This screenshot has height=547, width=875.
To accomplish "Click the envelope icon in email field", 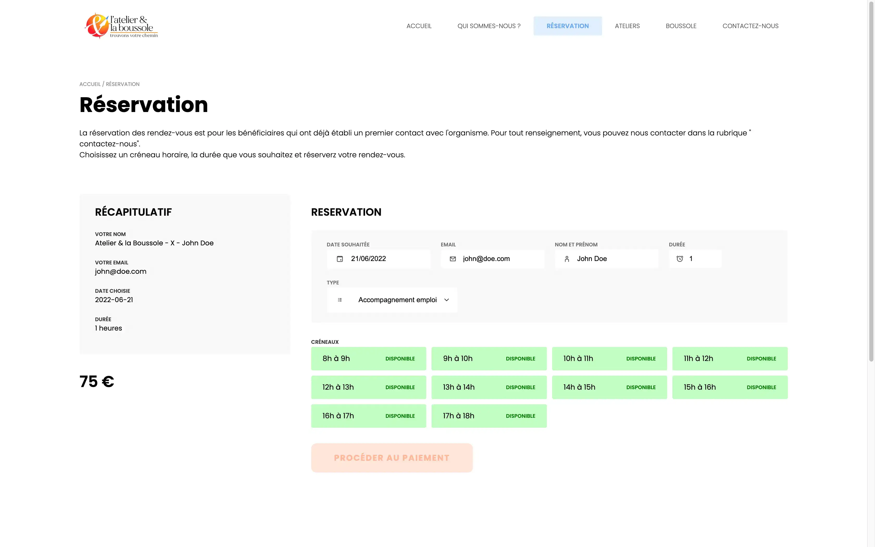I will click(x=453, y=259).
